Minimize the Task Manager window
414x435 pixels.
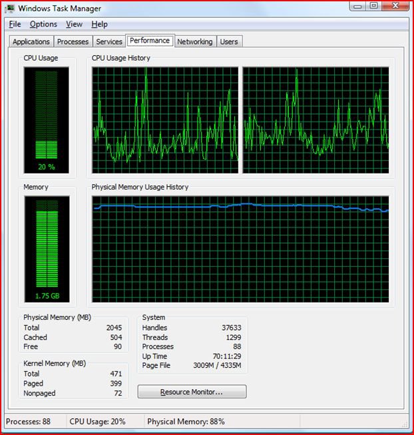[x=357, y=6]
